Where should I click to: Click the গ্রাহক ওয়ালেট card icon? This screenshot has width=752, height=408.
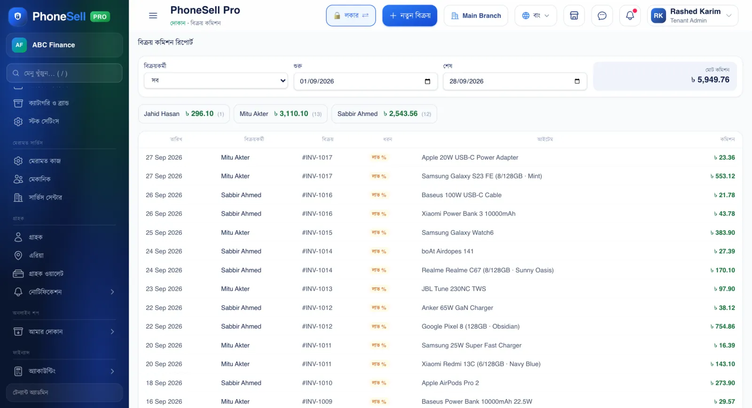pos(18,274)
